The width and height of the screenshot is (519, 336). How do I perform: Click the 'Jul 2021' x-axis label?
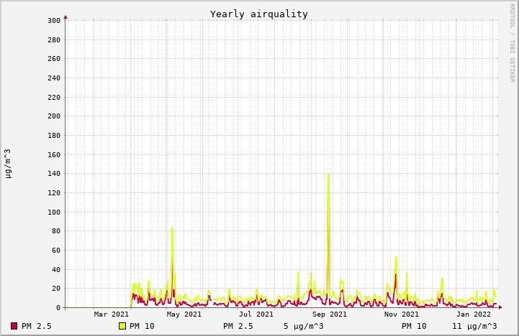click(x=256, y=314)
